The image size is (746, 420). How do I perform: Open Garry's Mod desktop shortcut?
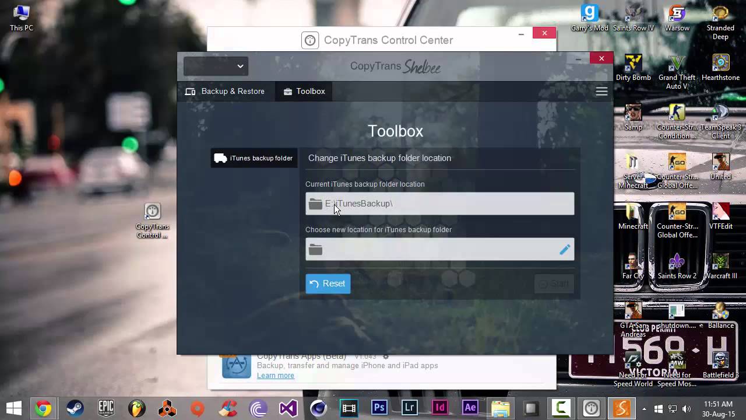point(590,18)
